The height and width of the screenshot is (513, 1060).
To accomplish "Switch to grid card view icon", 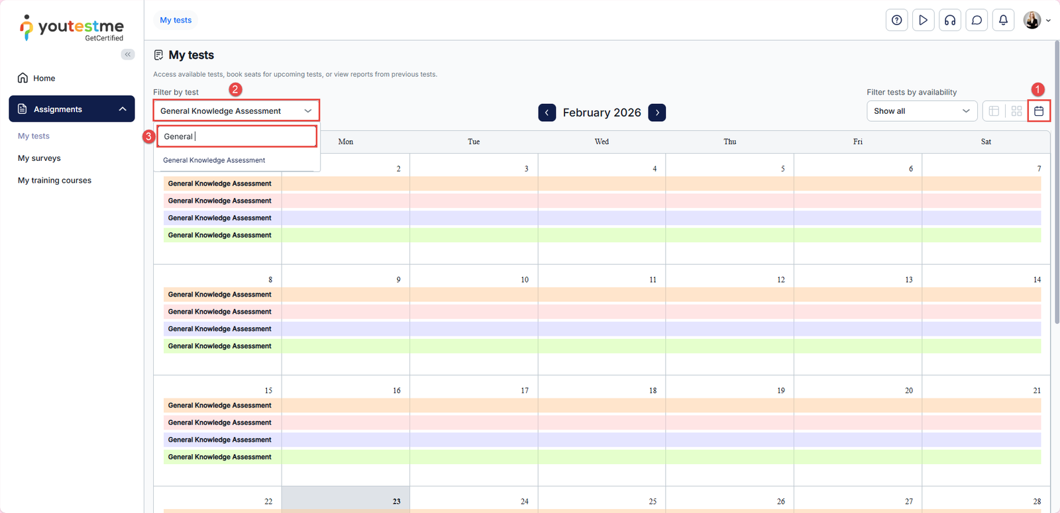I will coord(1016,111).
